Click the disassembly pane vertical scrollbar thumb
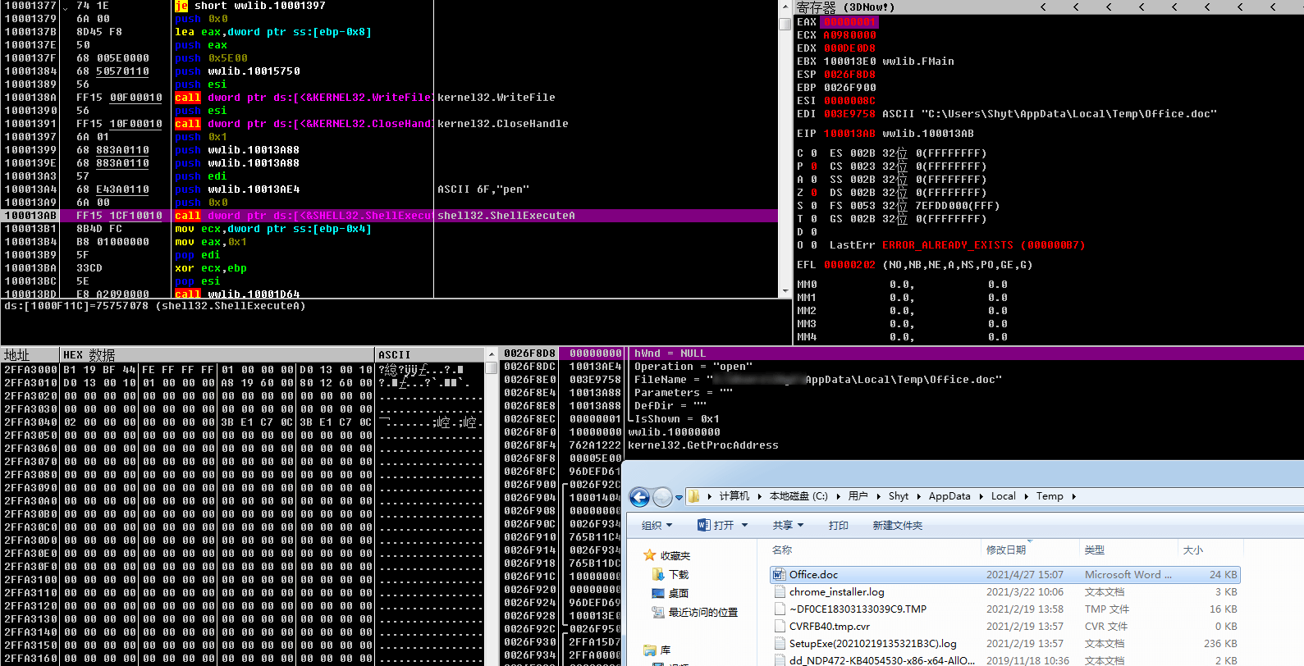Image resolution: width=1304 pixels, height=666 pixels. coord(785,24)
